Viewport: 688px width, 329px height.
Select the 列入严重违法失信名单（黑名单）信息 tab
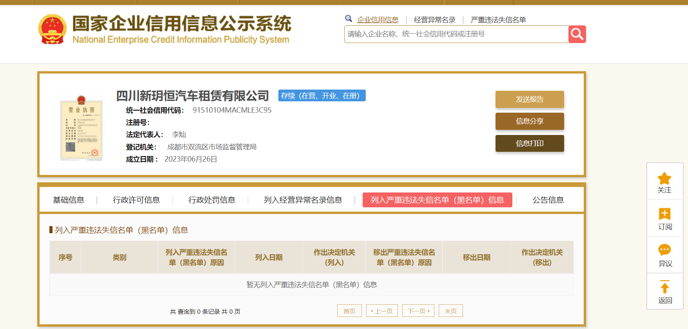click(x=437, y=200)
